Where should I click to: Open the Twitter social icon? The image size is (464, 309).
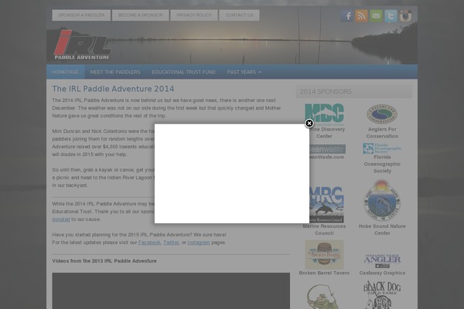tap(391, 15)
